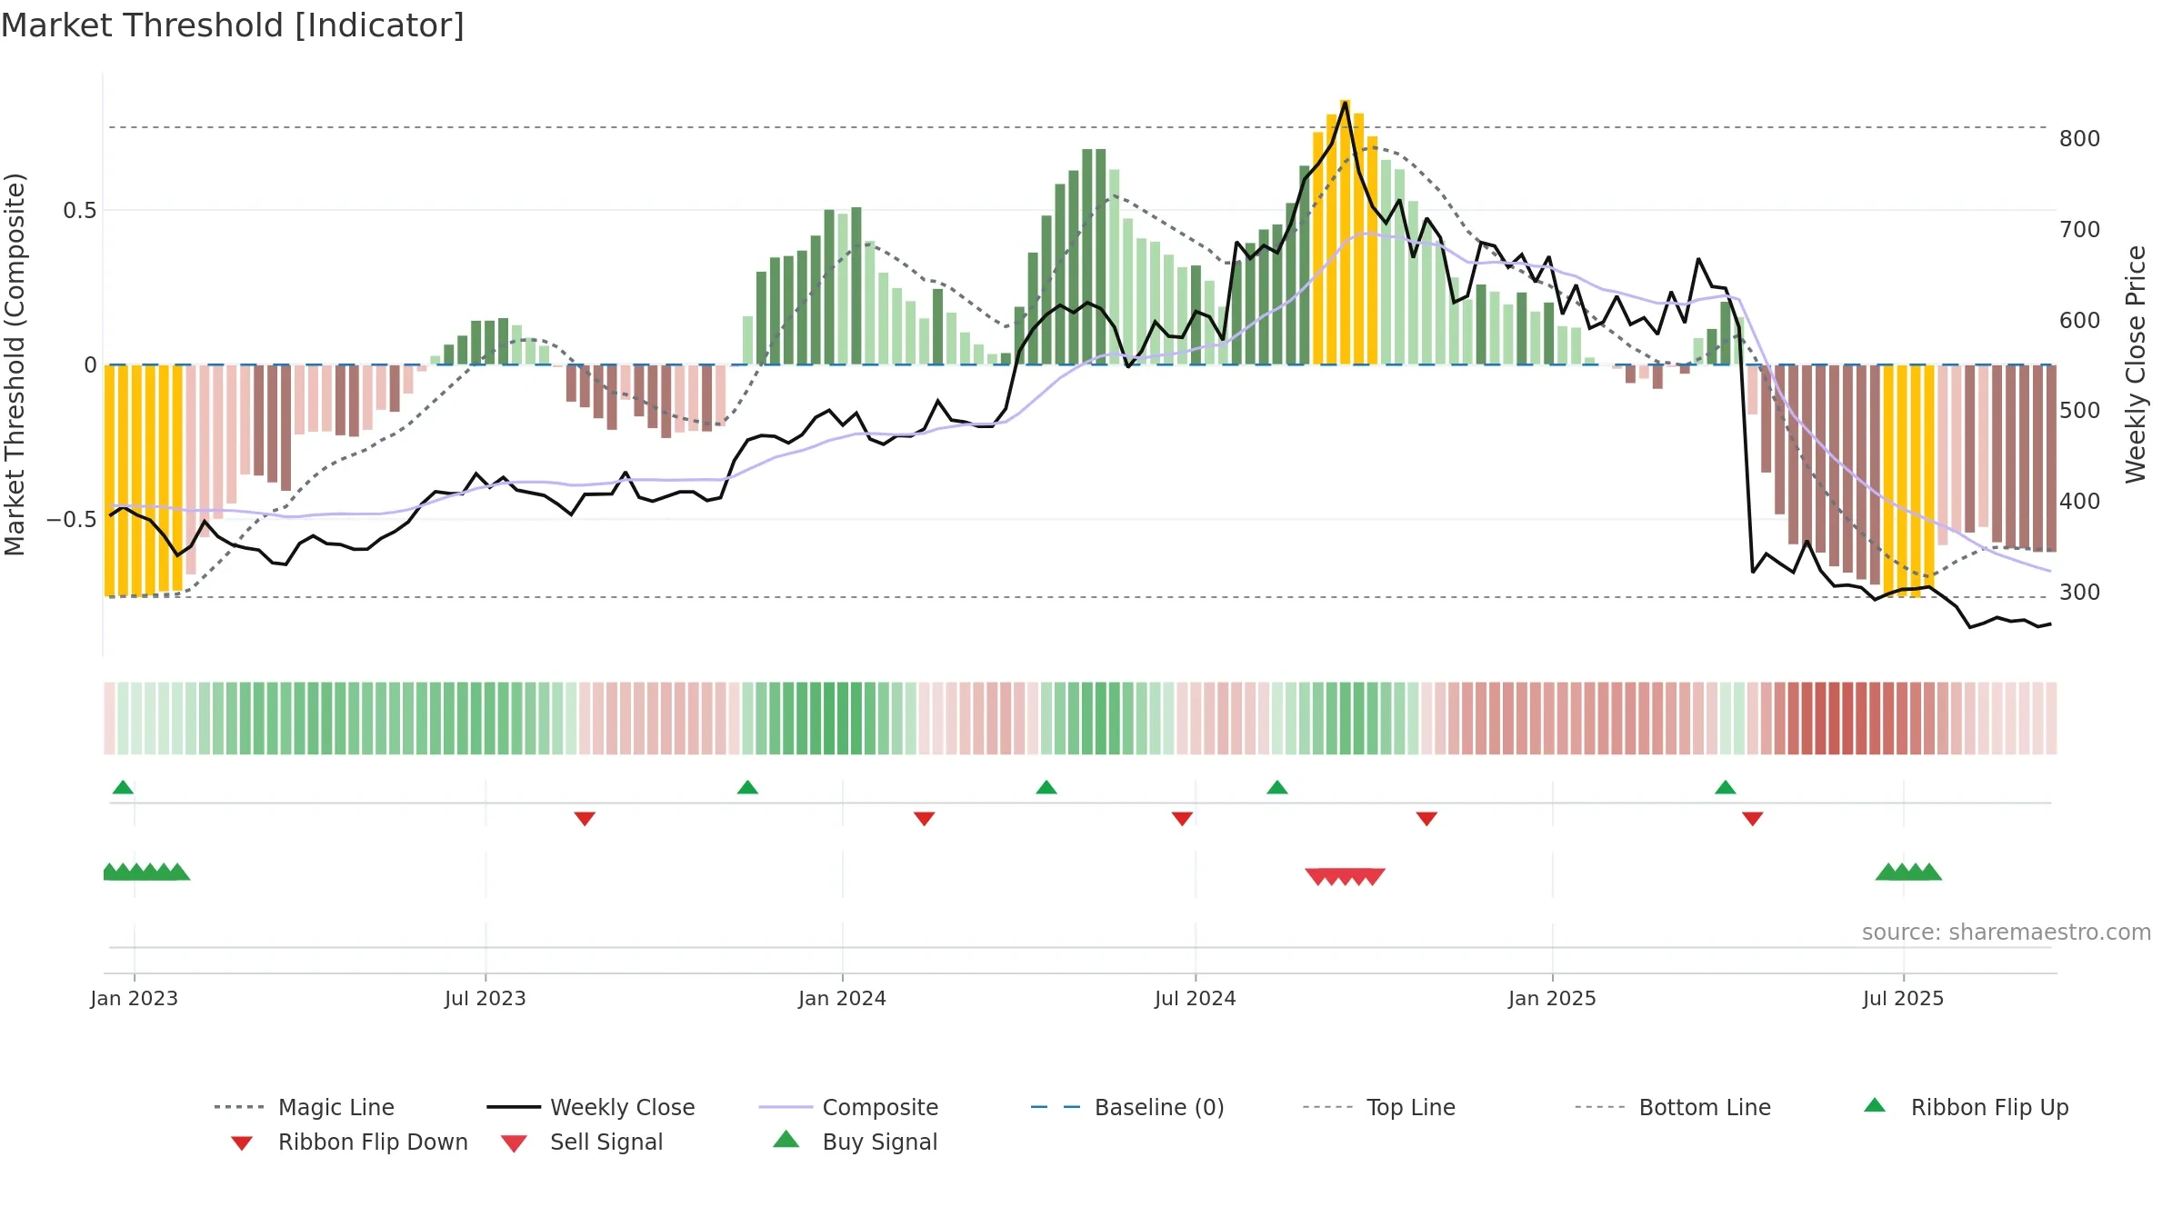Click the Market Threshold (Composite) axis title
This screenshot has height=1227, width=2182.
pyautogui.click(x=15, y=364)
